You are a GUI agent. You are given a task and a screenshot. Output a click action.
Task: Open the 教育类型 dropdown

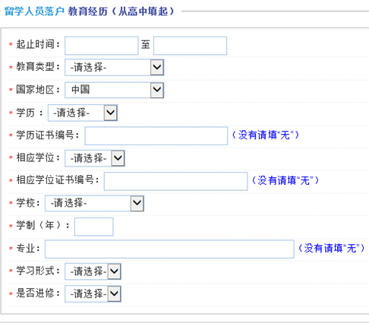tap(115, 68)
